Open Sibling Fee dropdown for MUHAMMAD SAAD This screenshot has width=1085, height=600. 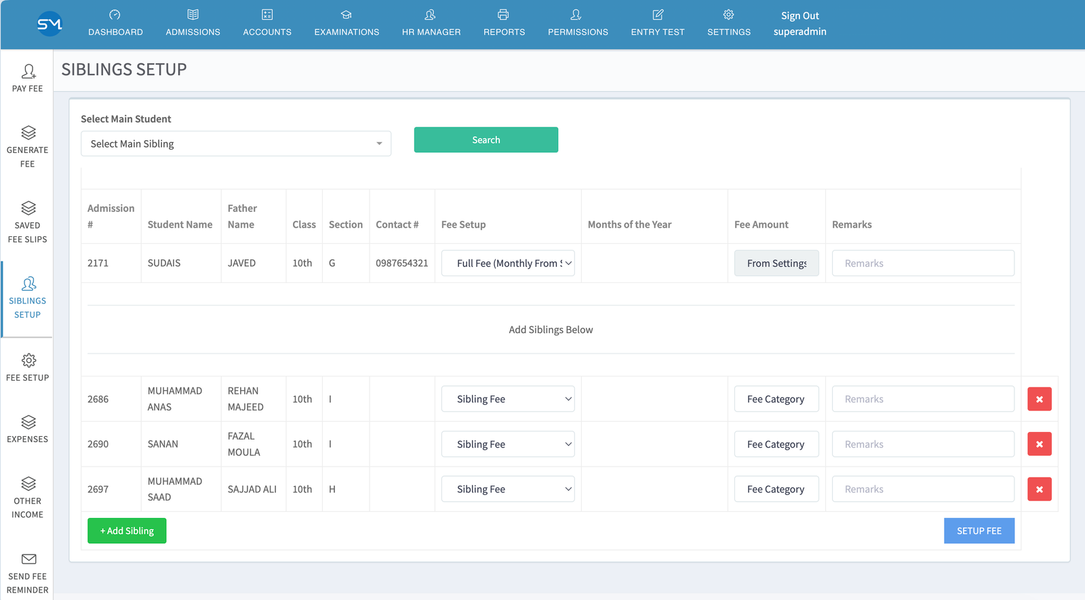(x=508, y=489)
